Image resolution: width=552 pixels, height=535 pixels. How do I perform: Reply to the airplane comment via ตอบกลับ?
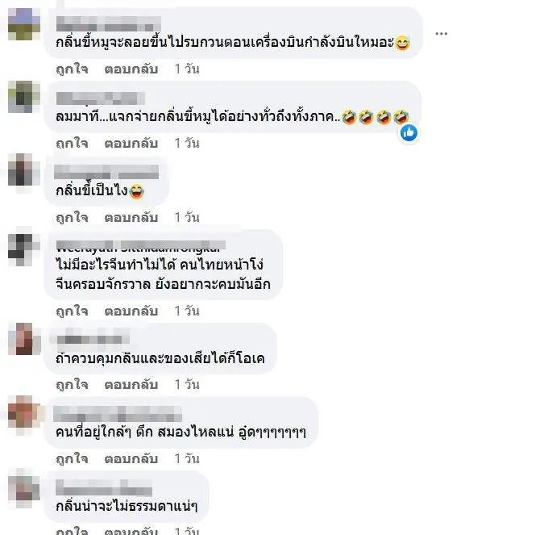coord(131,69)
